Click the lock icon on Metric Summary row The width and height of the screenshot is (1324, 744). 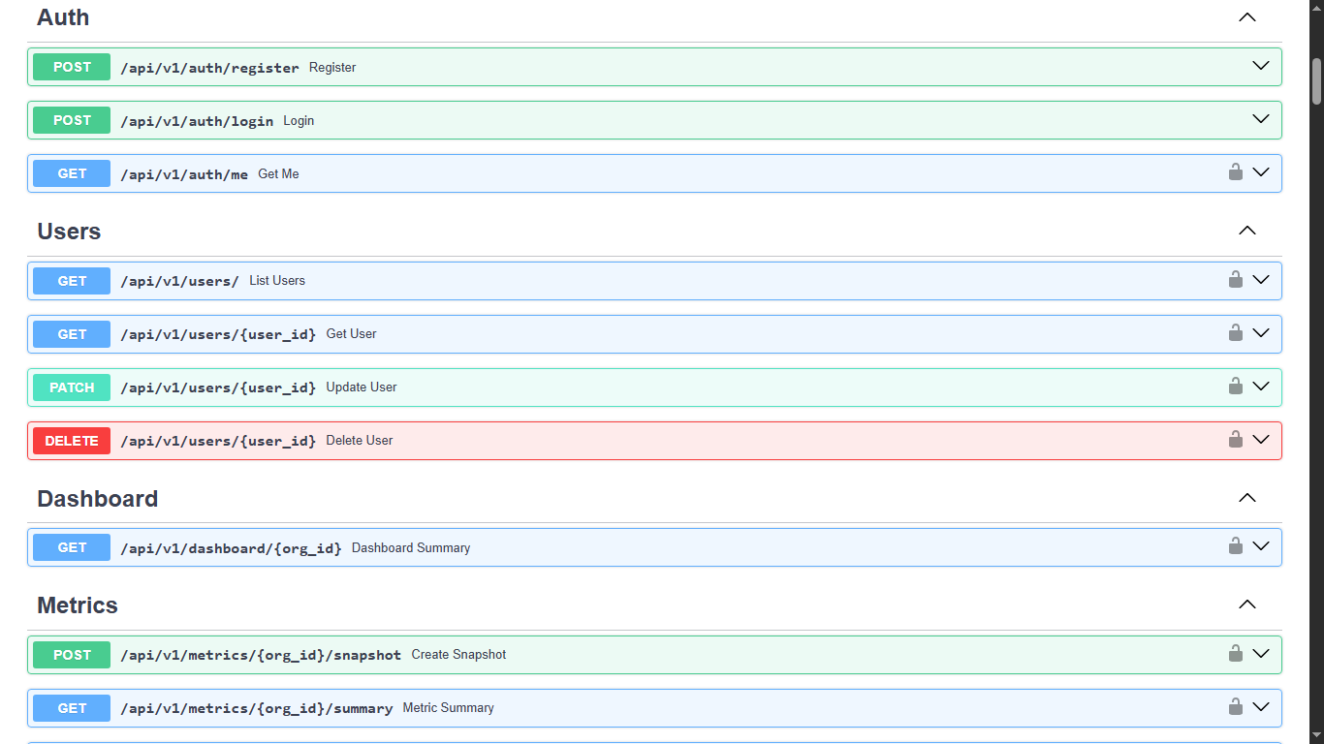1235,707
